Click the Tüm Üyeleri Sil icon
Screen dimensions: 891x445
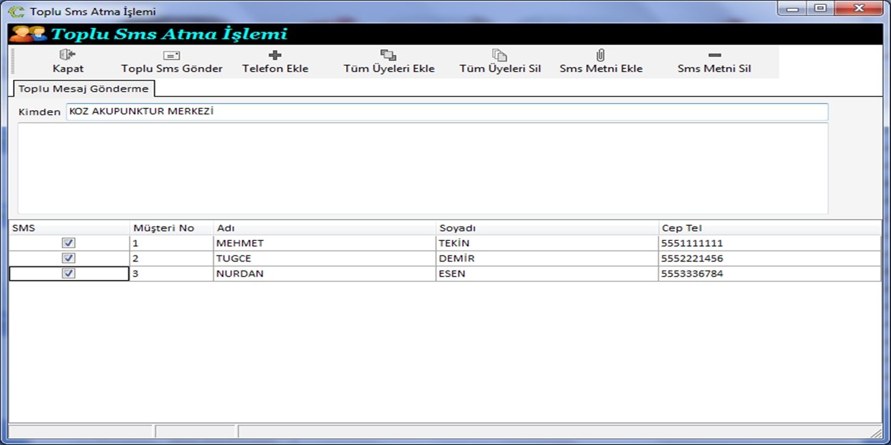500,55
